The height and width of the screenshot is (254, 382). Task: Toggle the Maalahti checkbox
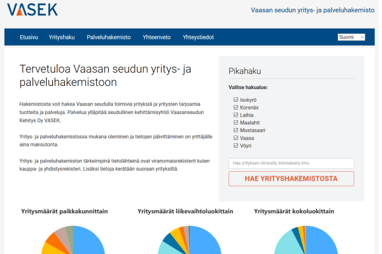(236, 122)
